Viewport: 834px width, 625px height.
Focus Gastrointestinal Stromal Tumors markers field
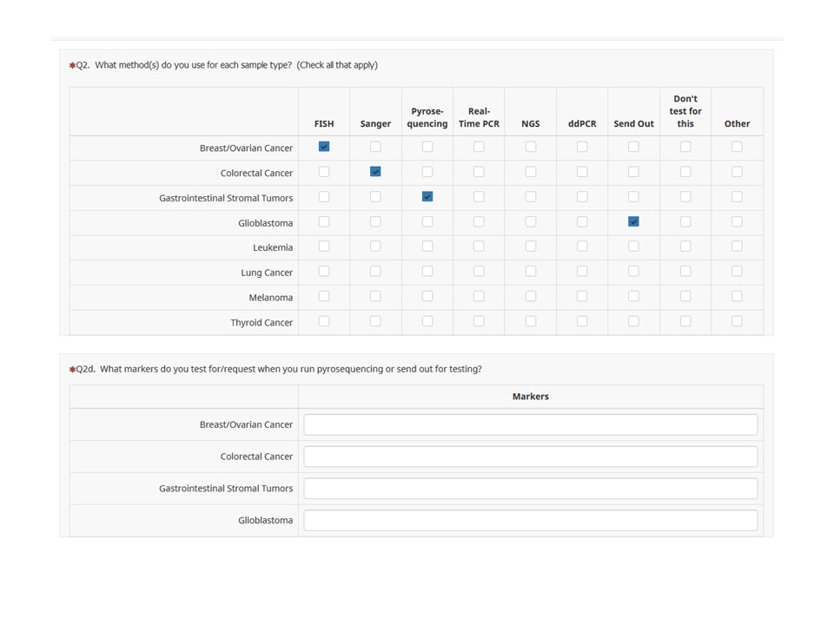[x=530, y=489]
